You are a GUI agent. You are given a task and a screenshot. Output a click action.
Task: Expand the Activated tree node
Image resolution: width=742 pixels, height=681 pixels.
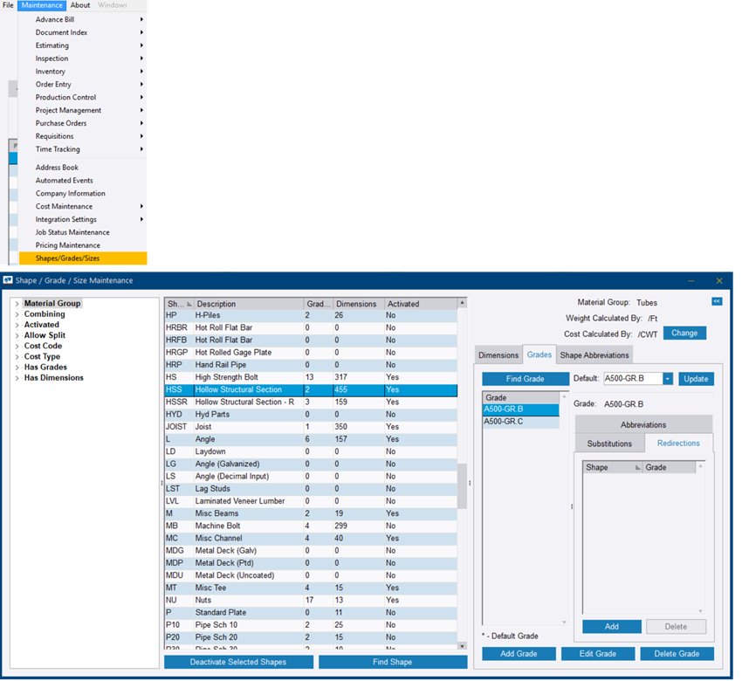click(x=17, y=325)
